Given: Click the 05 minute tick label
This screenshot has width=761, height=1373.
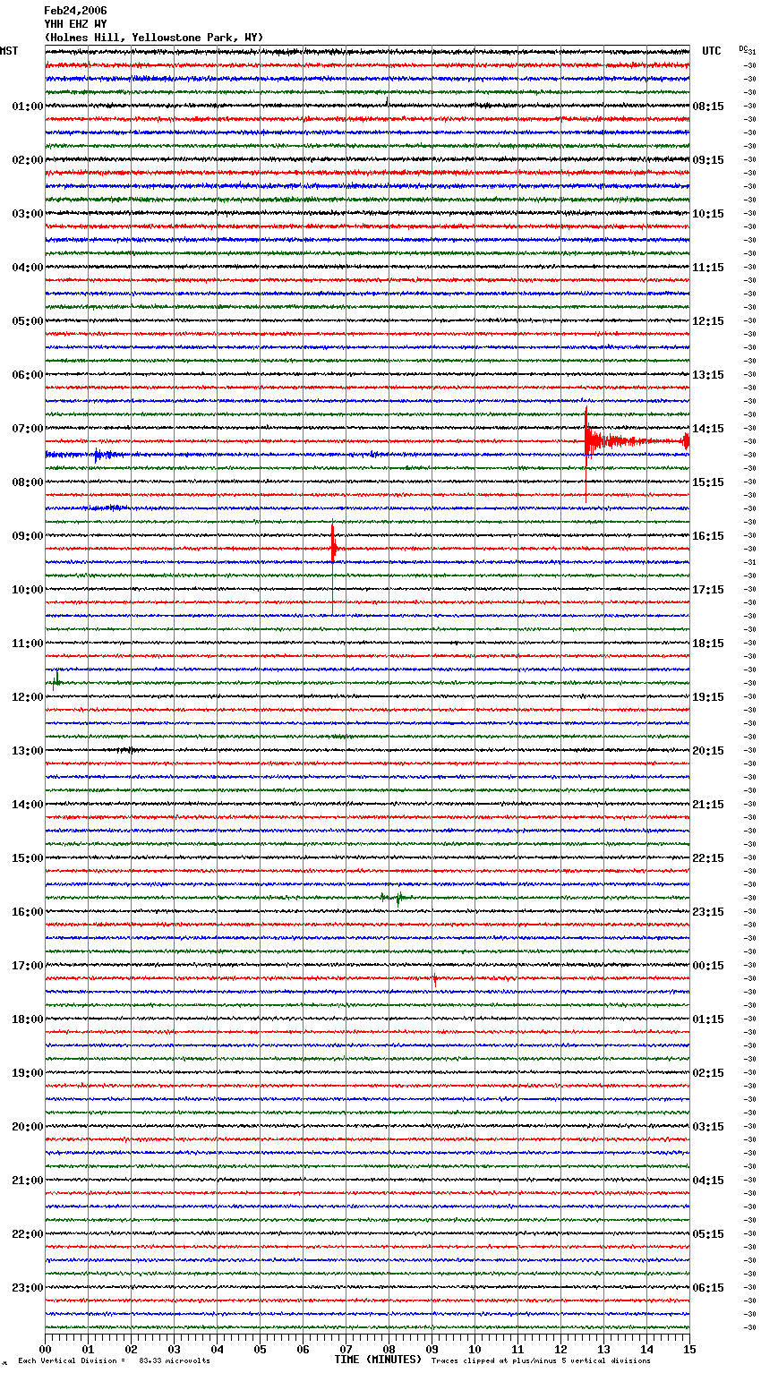Looking at the screenshot, I should point(261,1349).
